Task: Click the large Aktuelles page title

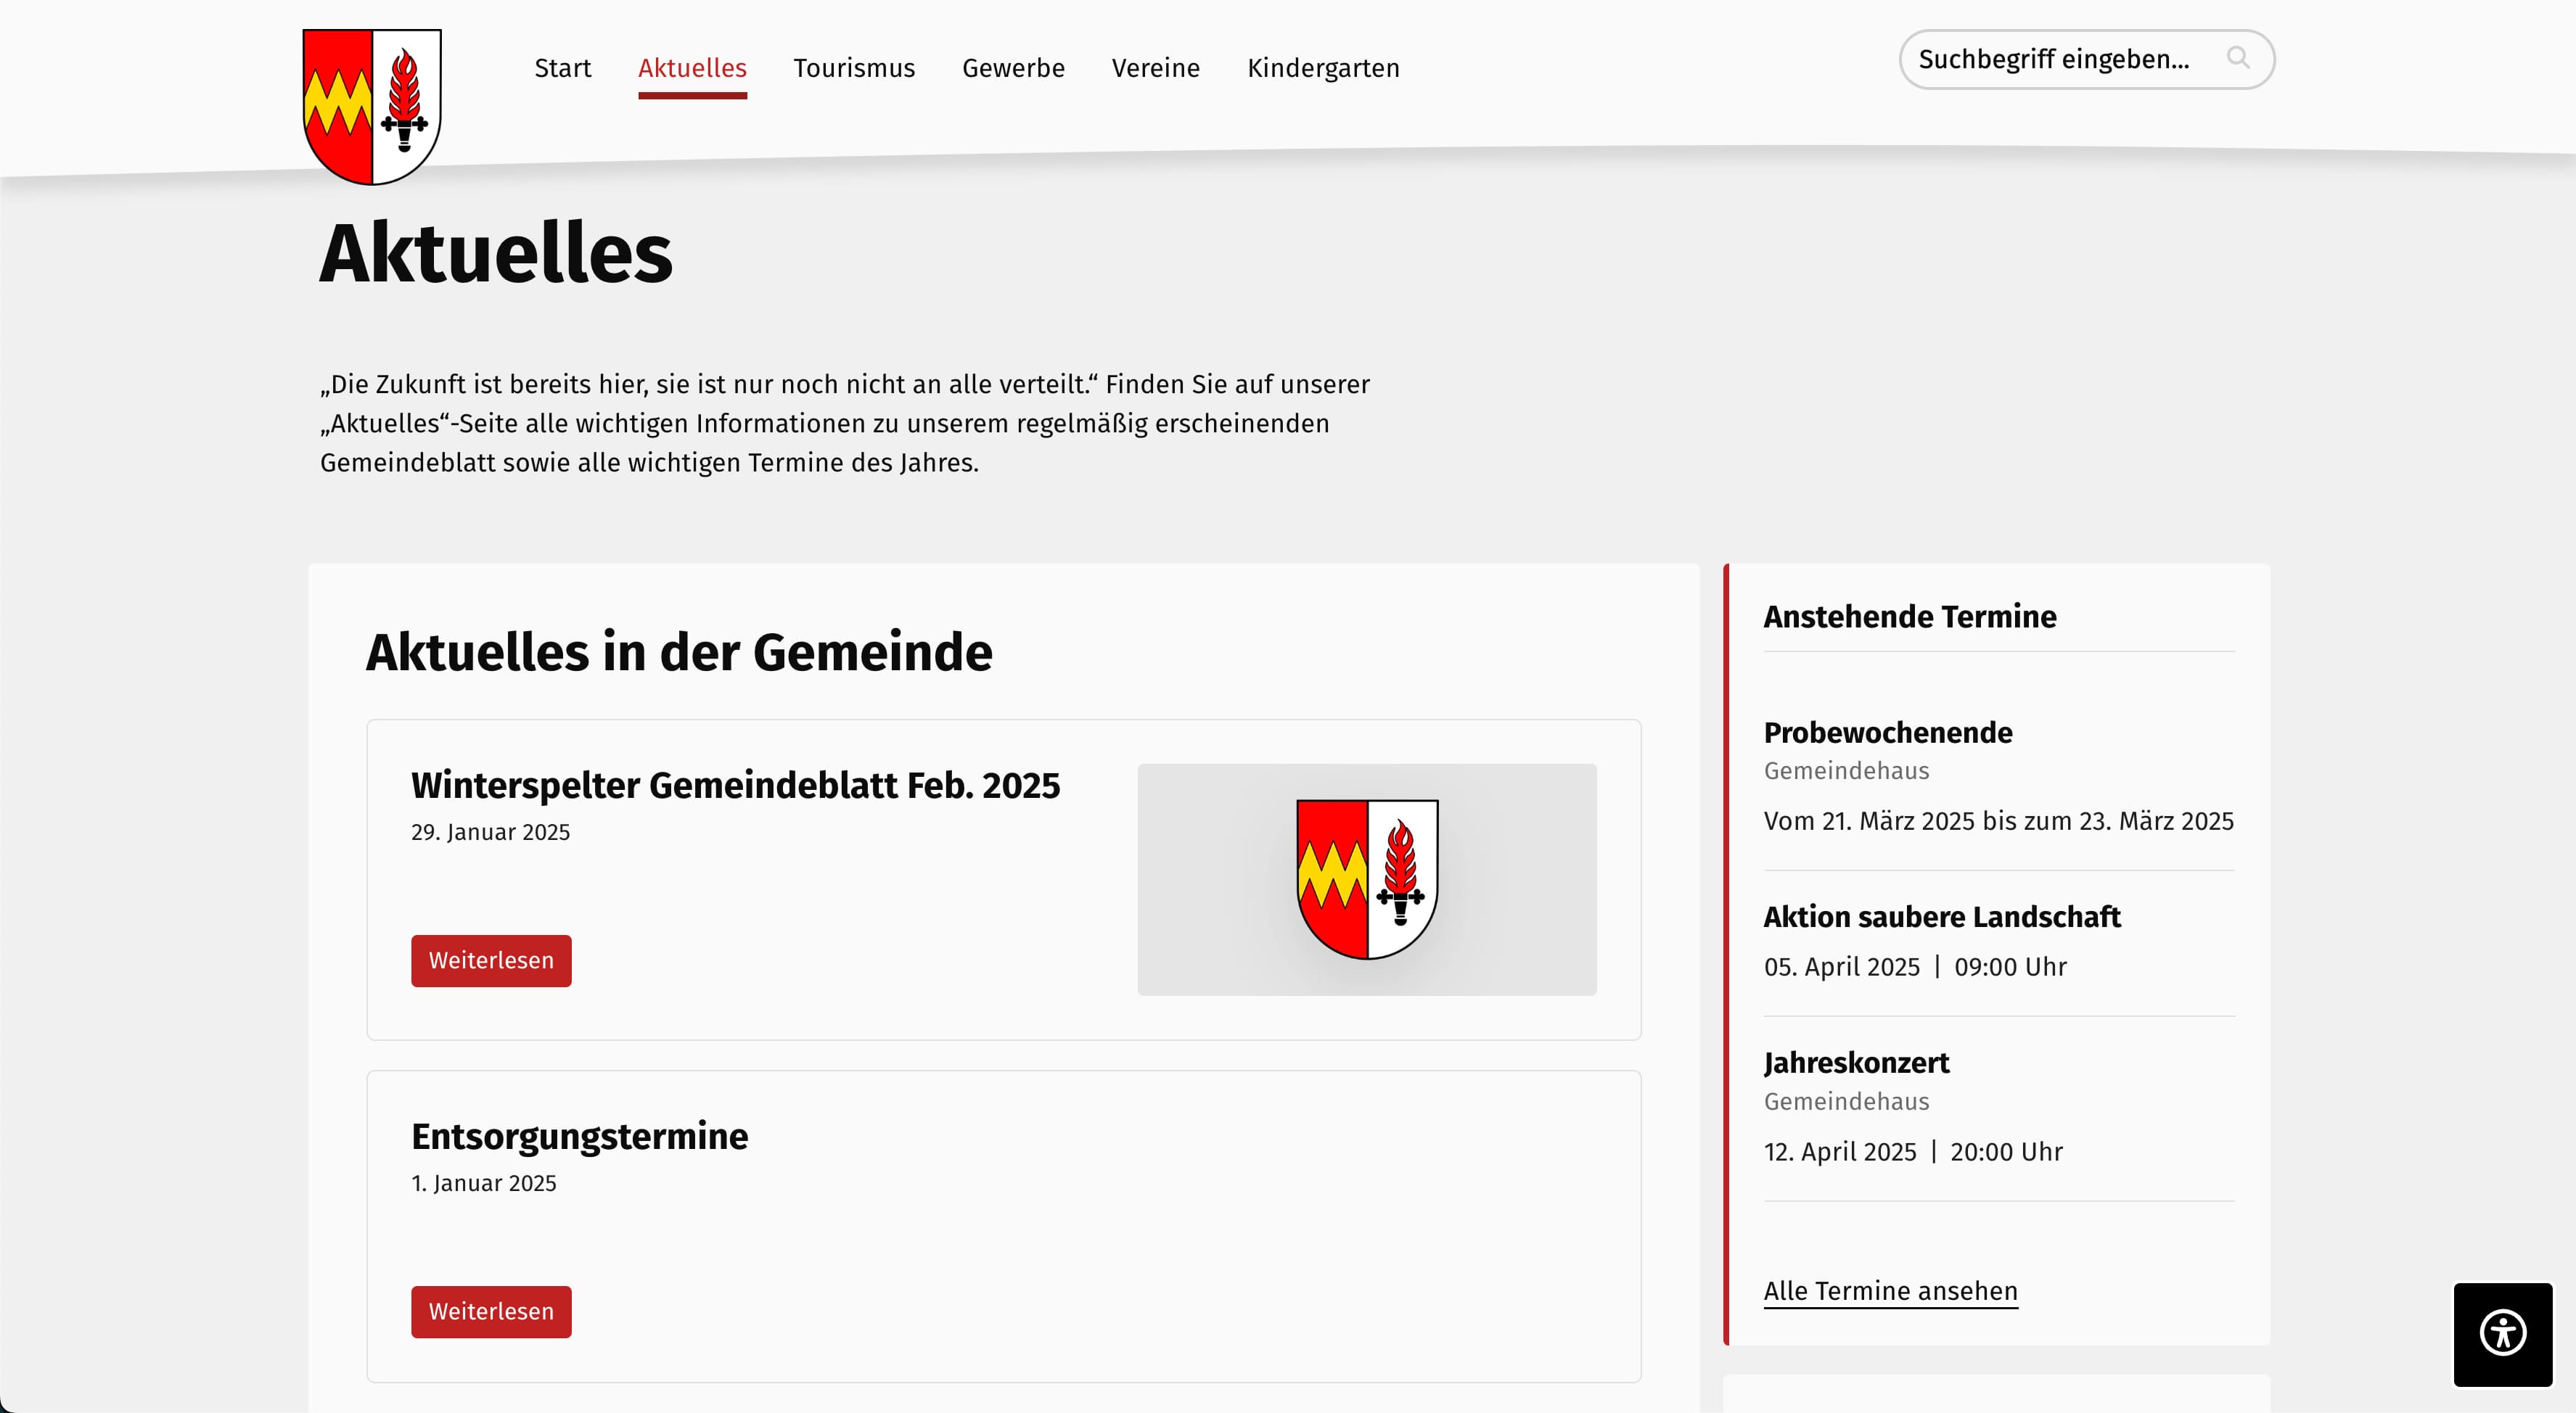Action: click(x=496, y=253)
